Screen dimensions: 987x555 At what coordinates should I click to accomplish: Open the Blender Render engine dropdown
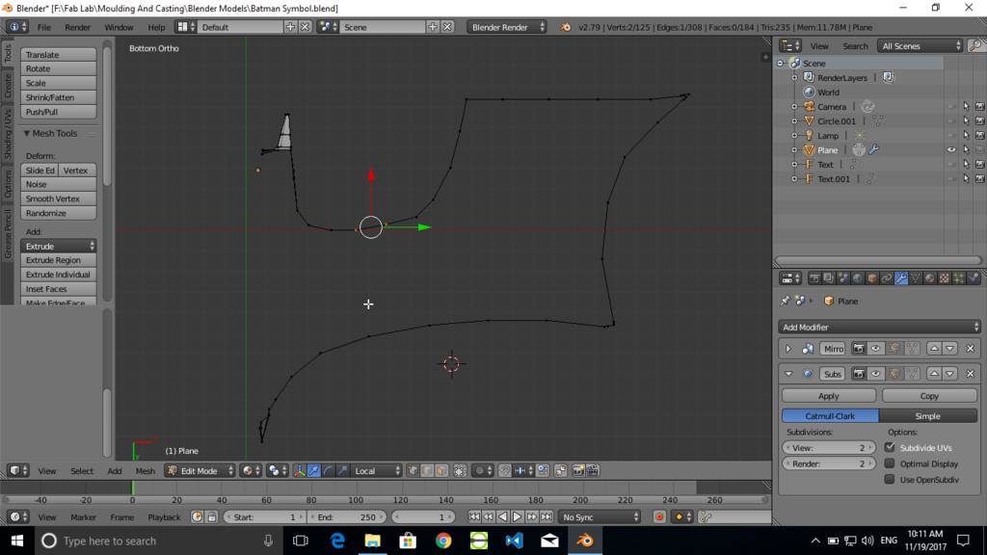507,27
